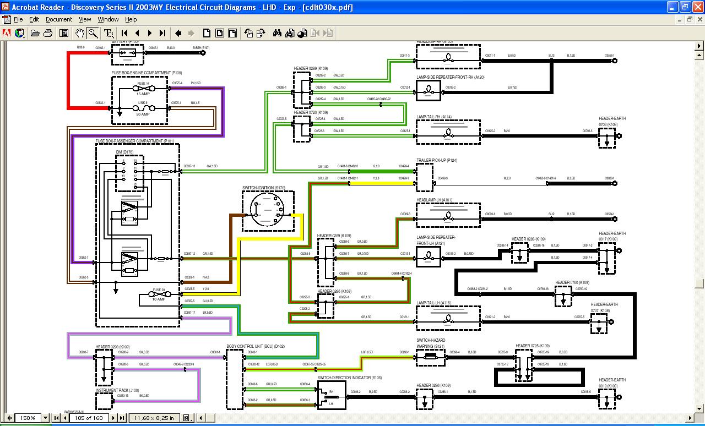Image resolution: width=705 pixels, height=426 pixels.
Task: Open the Document menu
Action: pyautogui.click(x=58, y=19)
